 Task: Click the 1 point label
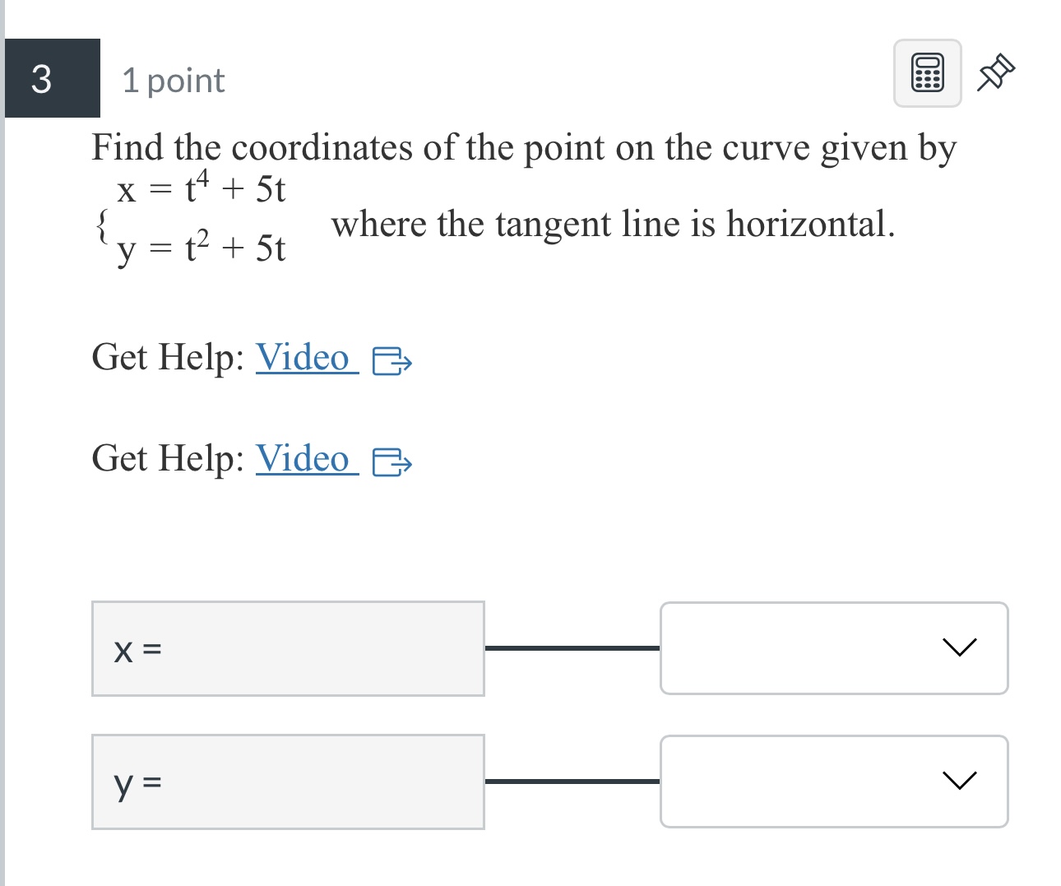173,79
